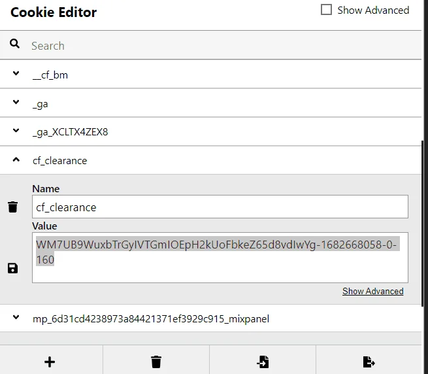Click the vertical scrollbar thumb
Image resolution: width=428 pixels, height=374 pixels.
click(x=423, y=223)
